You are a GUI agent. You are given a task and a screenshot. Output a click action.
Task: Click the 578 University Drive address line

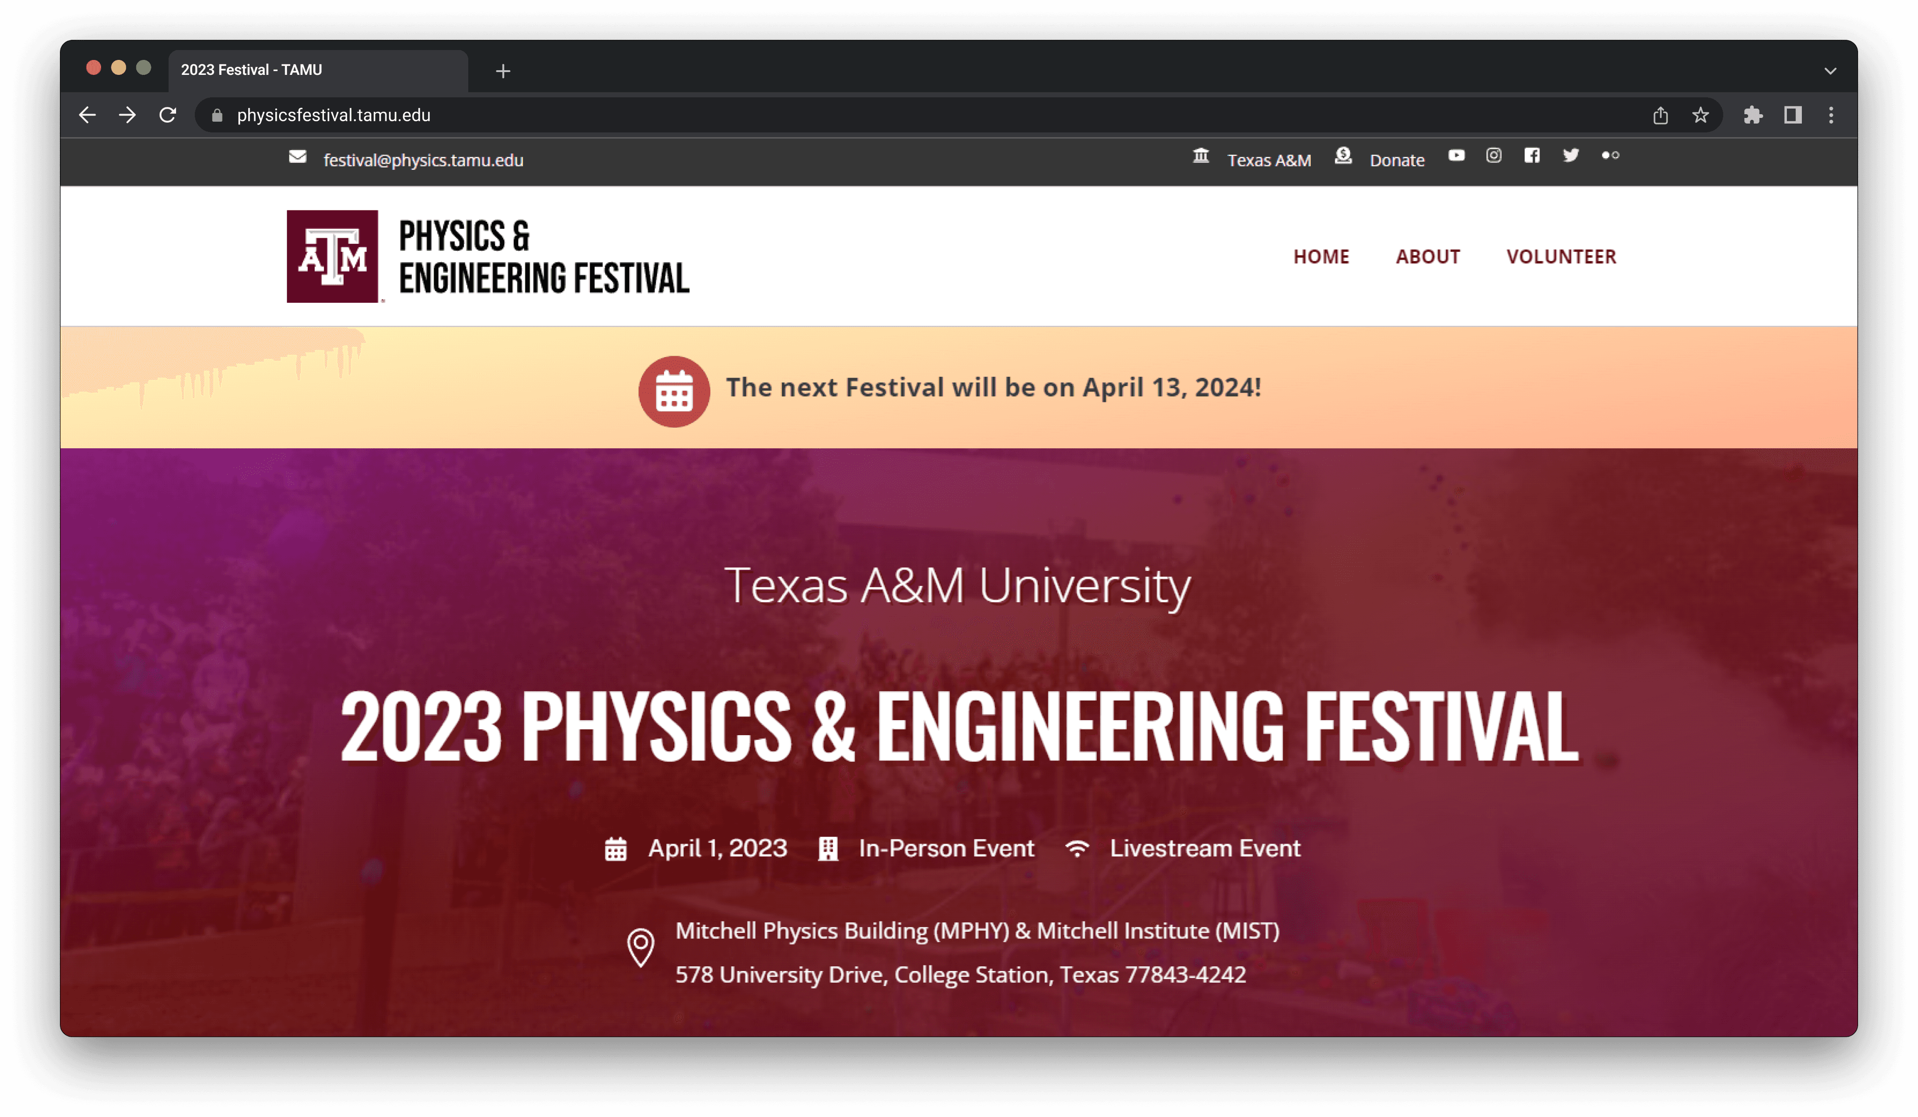tap(960, 975)
